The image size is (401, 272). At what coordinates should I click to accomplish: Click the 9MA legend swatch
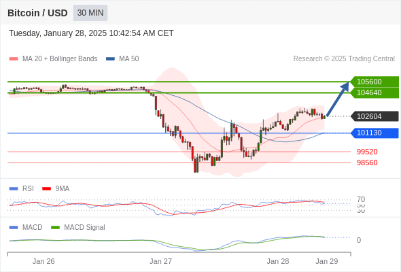46,189
